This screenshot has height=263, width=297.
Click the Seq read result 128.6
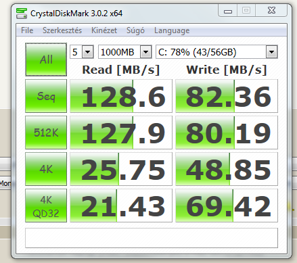point(121,96)
